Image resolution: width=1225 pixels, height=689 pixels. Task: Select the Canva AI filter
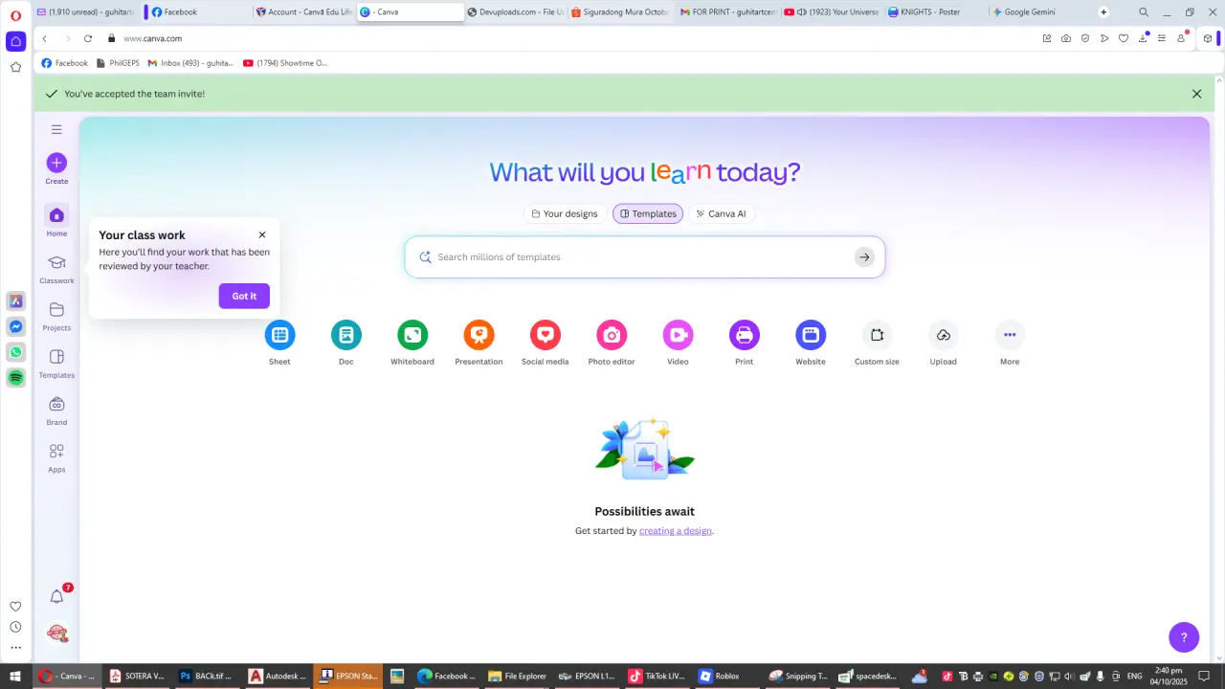[x=721, y=213]
